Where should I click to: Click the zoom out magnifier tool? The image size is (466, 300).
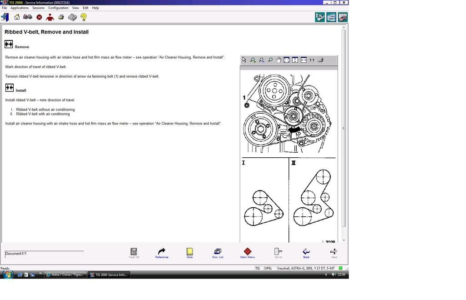(262, 60)
